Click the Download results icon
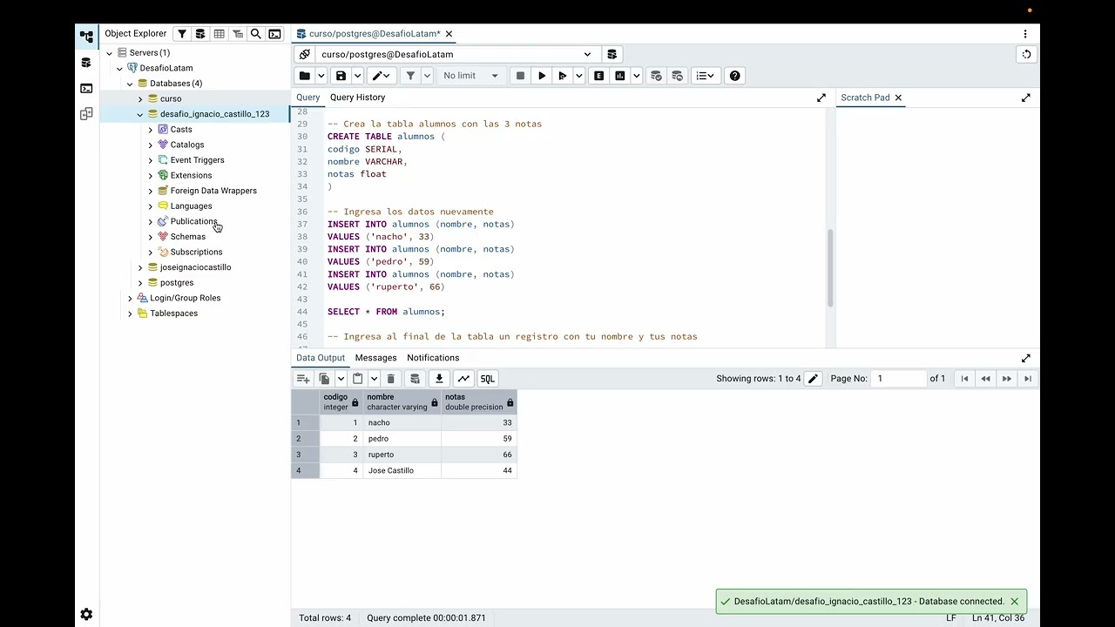The height and width of the screenshot is (627, 1115). click(x=440, y=379)
